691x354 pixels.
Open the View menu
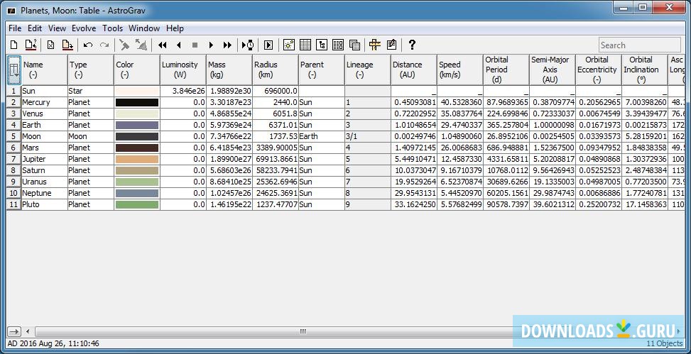pyautogui.click(x=57, y=28)
